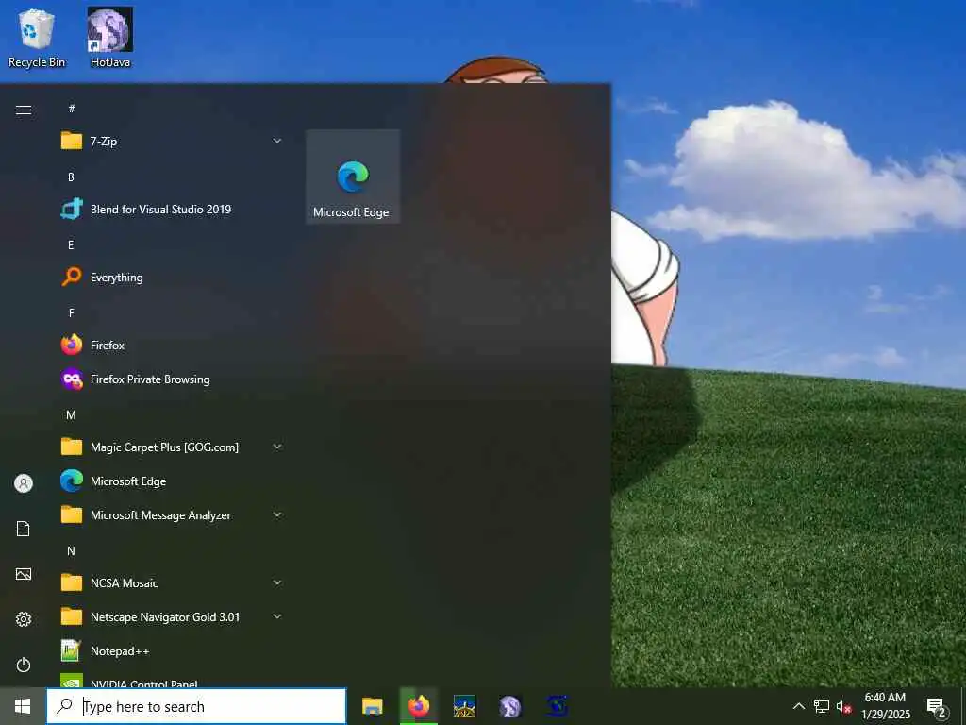Click the muted volume tray icon
Screen dimensions: 966x725
843,706
